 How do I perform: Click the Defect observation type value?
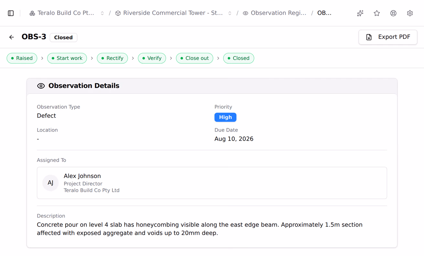pyautogui.click(x=47, y=116)
